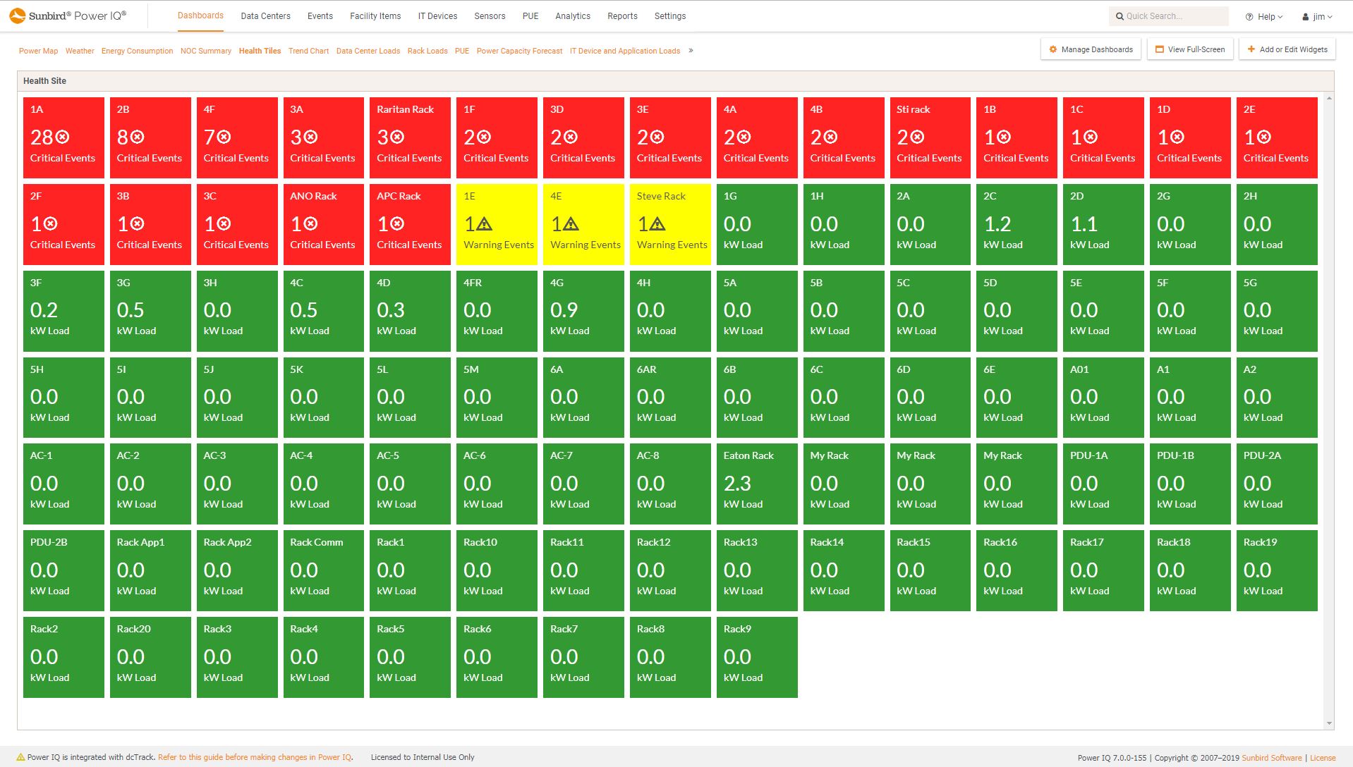Click the Sunbird Power IQ logo icon
Image resolution: width=1353 pixels, height=767 pixels.
17,15
